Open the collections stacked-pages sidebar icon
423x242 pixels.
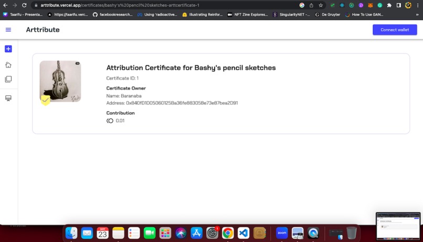pos(8,79)
